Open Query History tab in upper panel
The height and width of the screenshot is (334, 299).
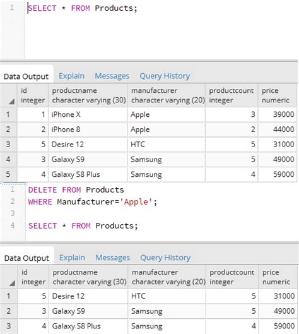pyautogui.click(x=165, y=76)
